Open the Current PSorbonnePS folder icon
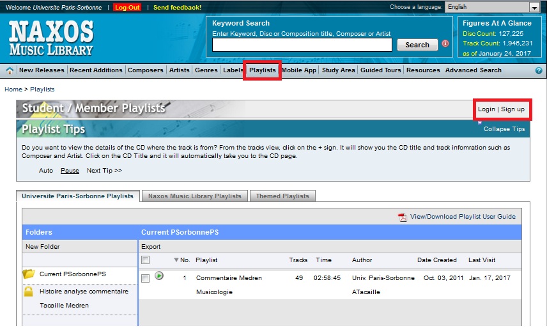Image resolution: width=547 pixels, height=328 pixels. click(x=29, y=274)
